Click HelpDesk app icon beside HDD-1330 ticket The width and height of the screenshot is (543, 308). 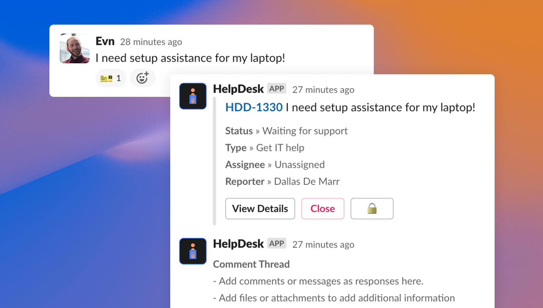(193, 96)
